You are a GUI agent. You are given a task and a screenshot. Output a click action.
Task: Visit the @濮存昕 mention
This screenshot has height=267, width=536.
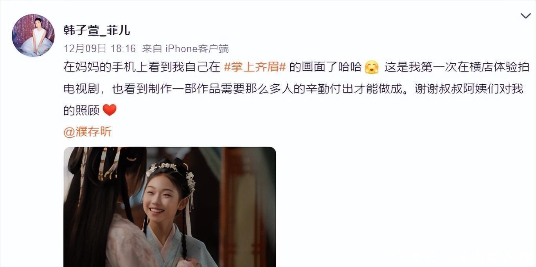[x=87, y=132]
